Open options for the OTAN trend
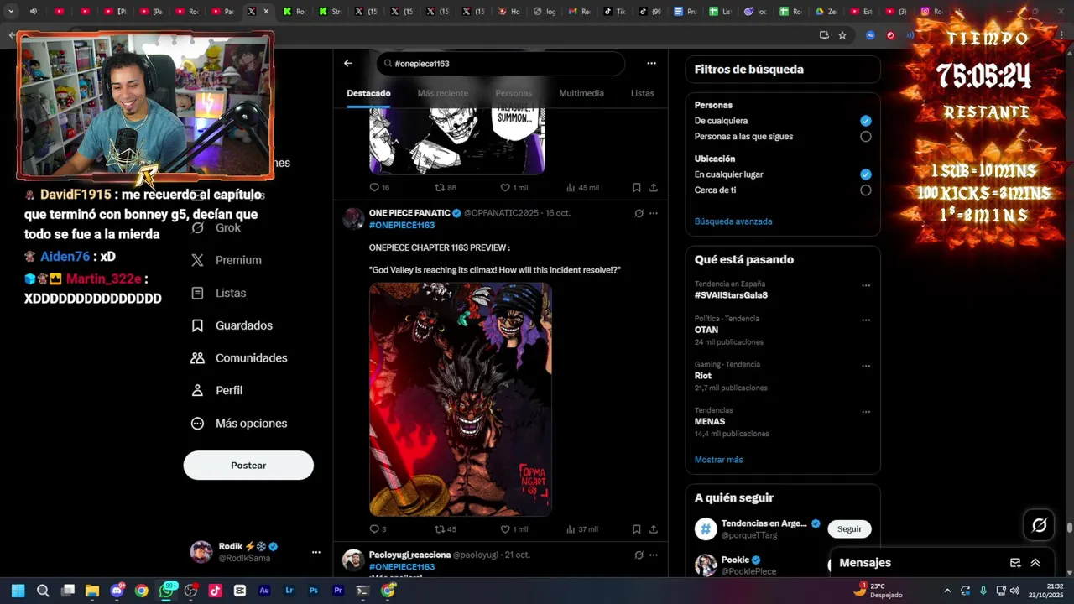1074x604 pixels. tap(866, 320)
